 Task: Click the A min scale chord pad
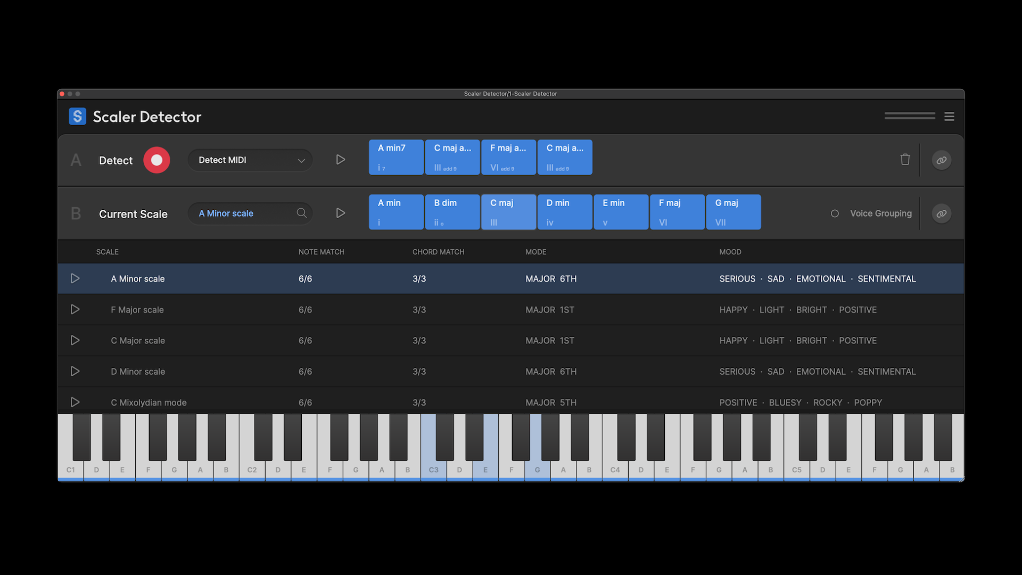pos(396,212)
